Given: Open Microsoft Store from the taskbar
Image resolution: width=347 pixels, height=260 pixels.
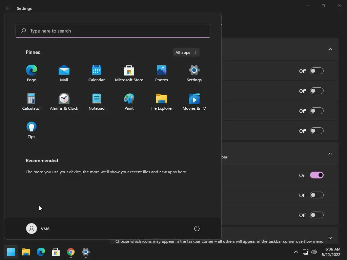Looking at the screenshot, I should pos(56,252).
